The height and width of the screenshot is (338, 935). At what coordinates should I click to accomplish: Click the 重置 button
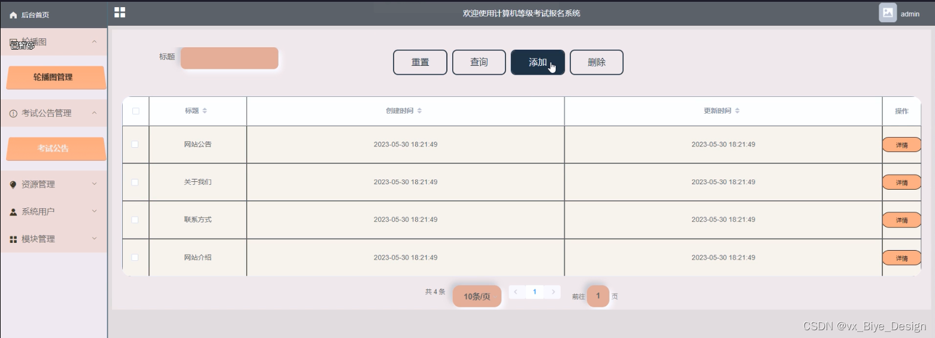tap(420, 62)
